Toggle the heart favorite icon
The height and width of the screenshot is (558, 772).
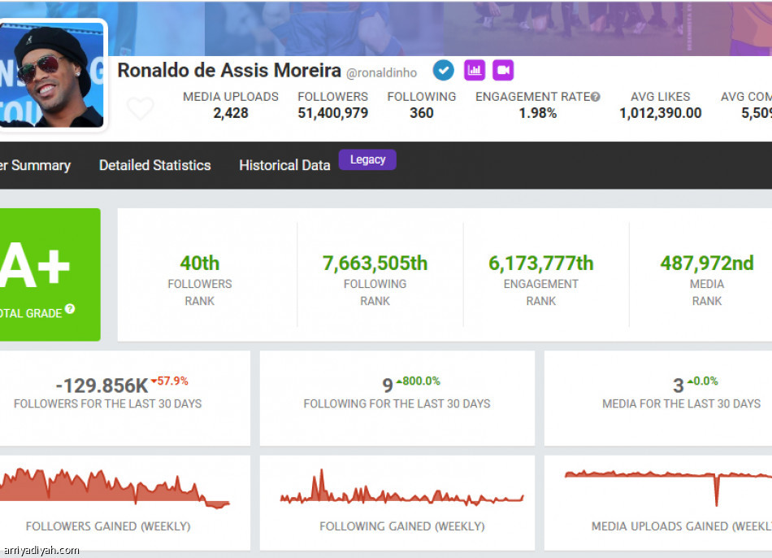click(140, 108)
